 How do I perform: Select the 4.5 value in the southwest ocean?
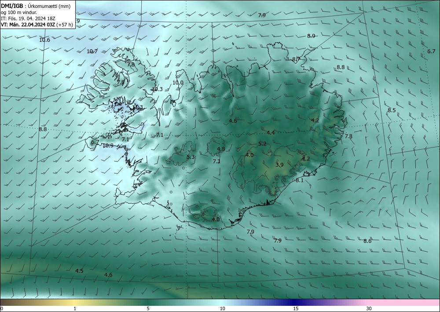point(79,271)
